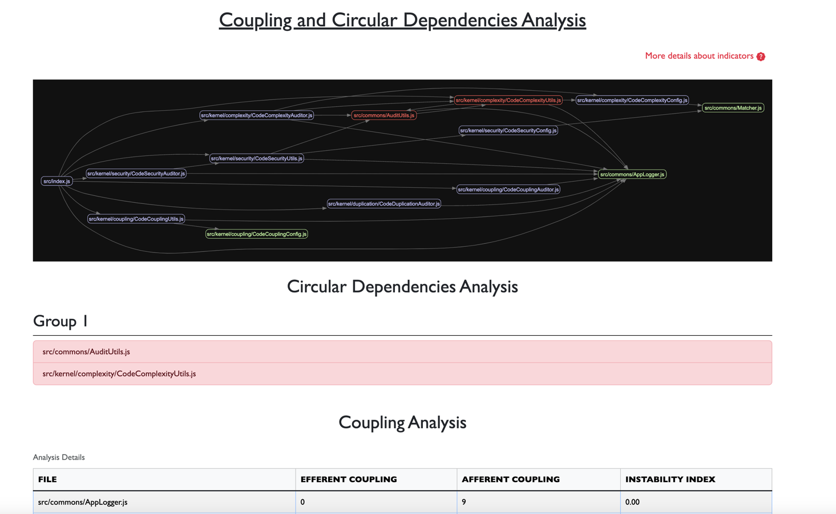The width and height of the screenshot is (836, 514).
Task: Click the Analysis Details caption
Action: click(59, 457)
